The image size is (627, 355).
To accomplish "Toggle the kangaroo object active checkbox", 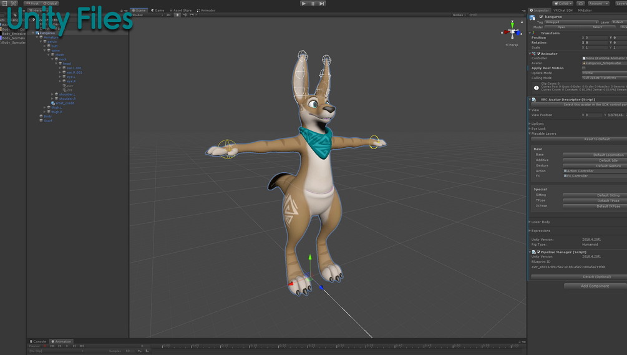I will point(541,17).
